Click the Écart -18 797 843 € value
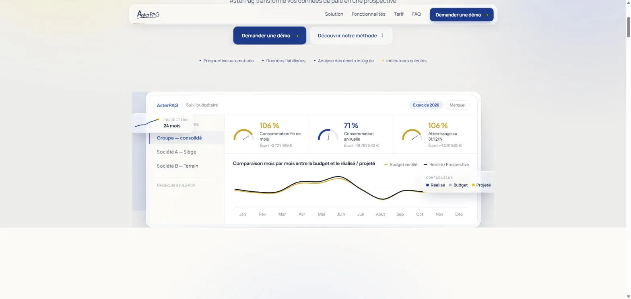Screen dimensions: 631x299 click(361, 145)
